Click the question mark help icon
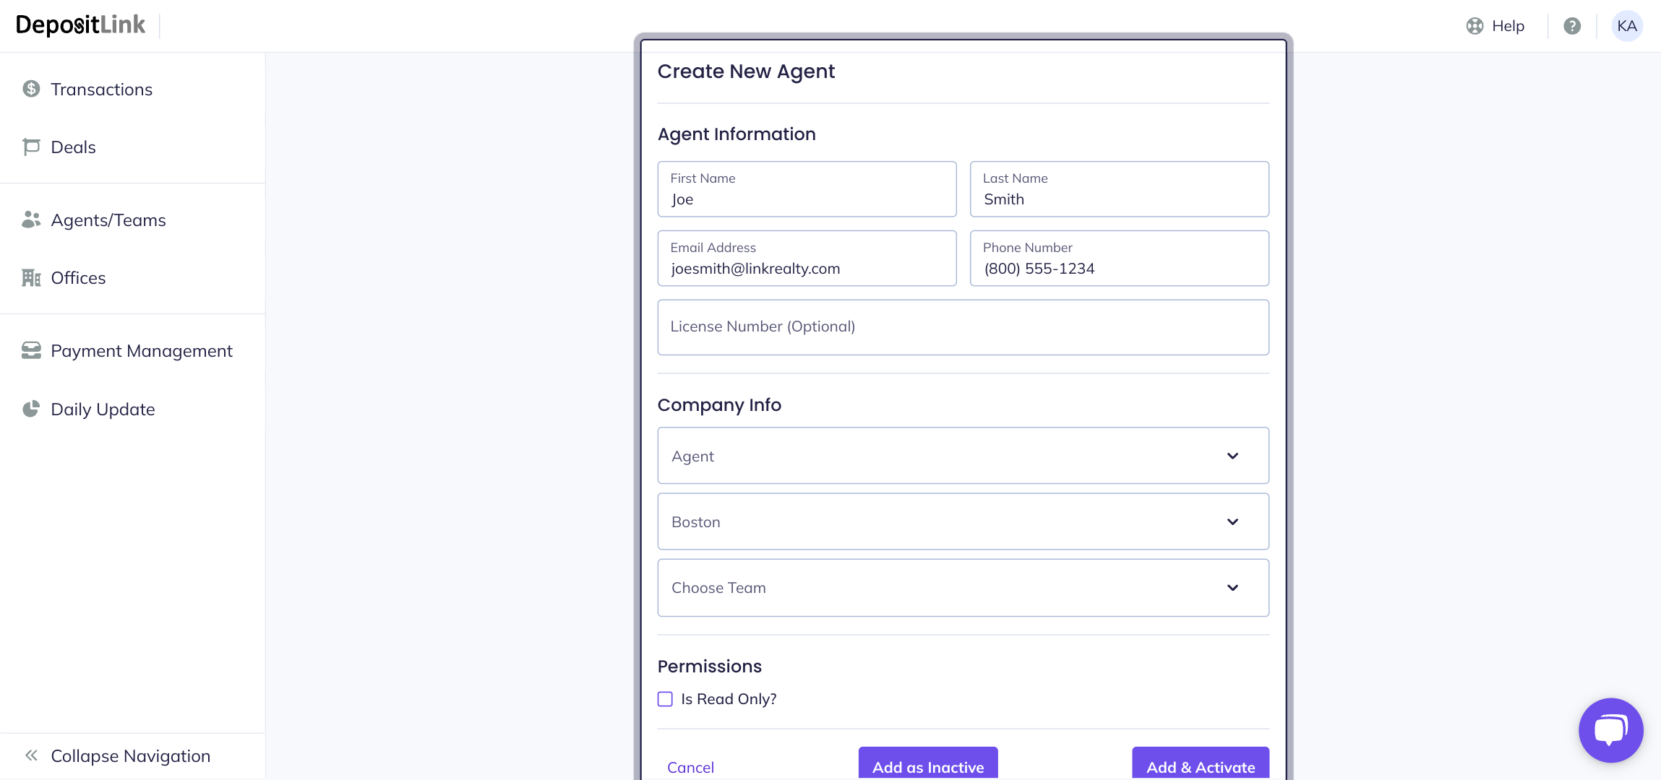This screenshot has height=780, width=1661. pyautogui.click(x=1572, y=26)
